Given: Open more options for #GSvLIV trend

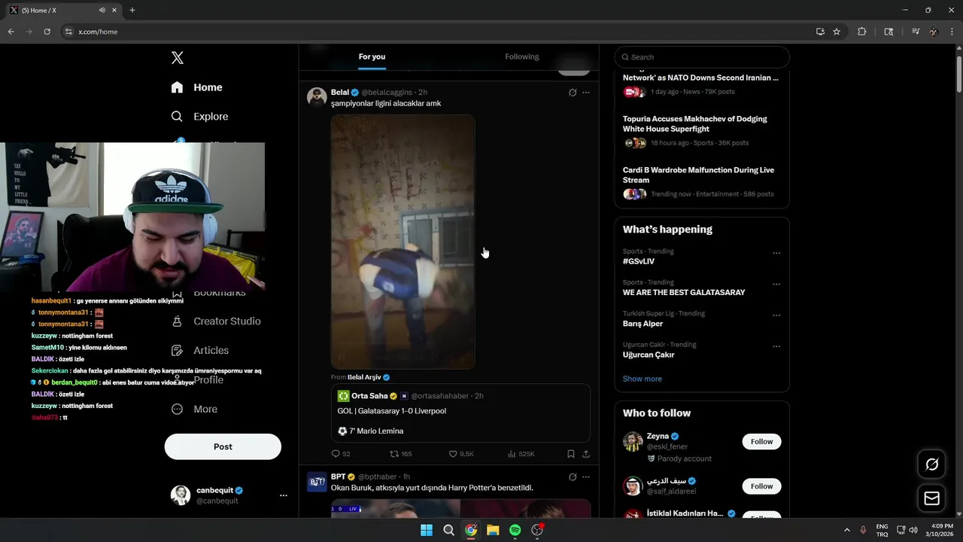Looking at the screenshot, I should tap(776, 254).
